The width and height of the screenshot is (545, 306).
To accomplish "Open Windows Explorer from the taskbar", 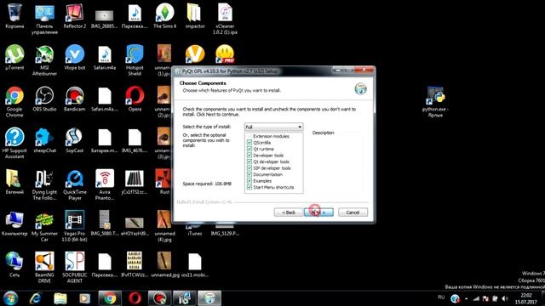I will [60, 298].
